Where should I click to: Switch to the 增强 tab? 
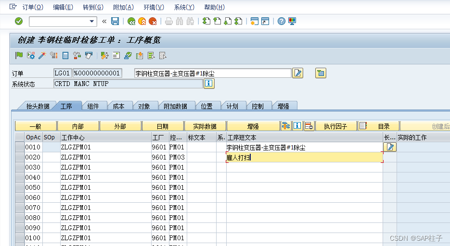click(x=283, y=106)
